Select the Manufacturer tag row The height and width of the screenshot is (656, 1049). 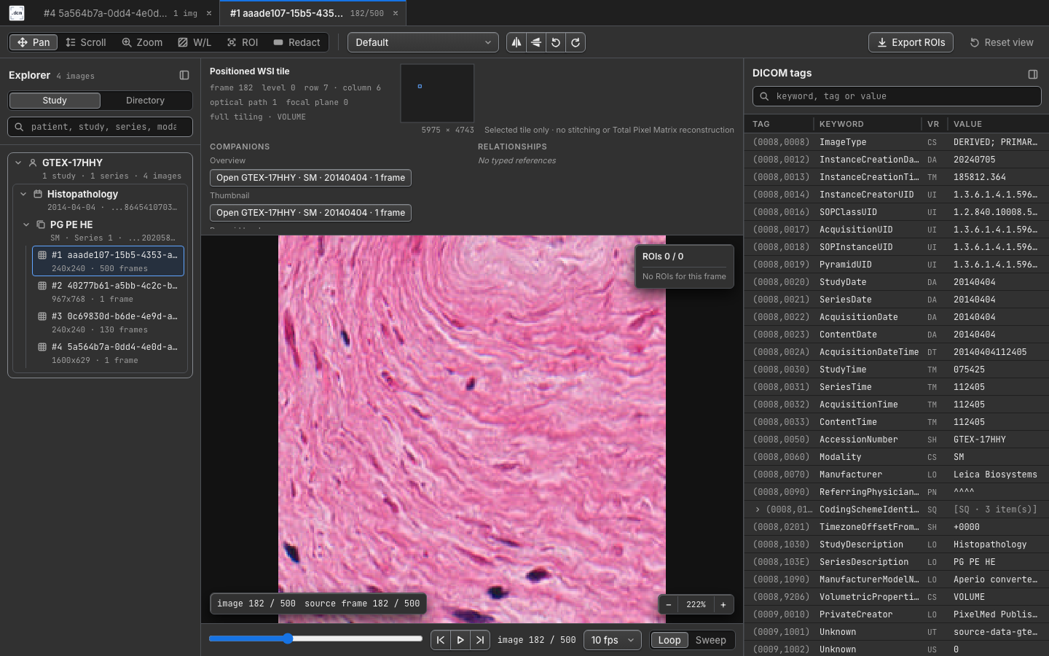click(897, 475)
